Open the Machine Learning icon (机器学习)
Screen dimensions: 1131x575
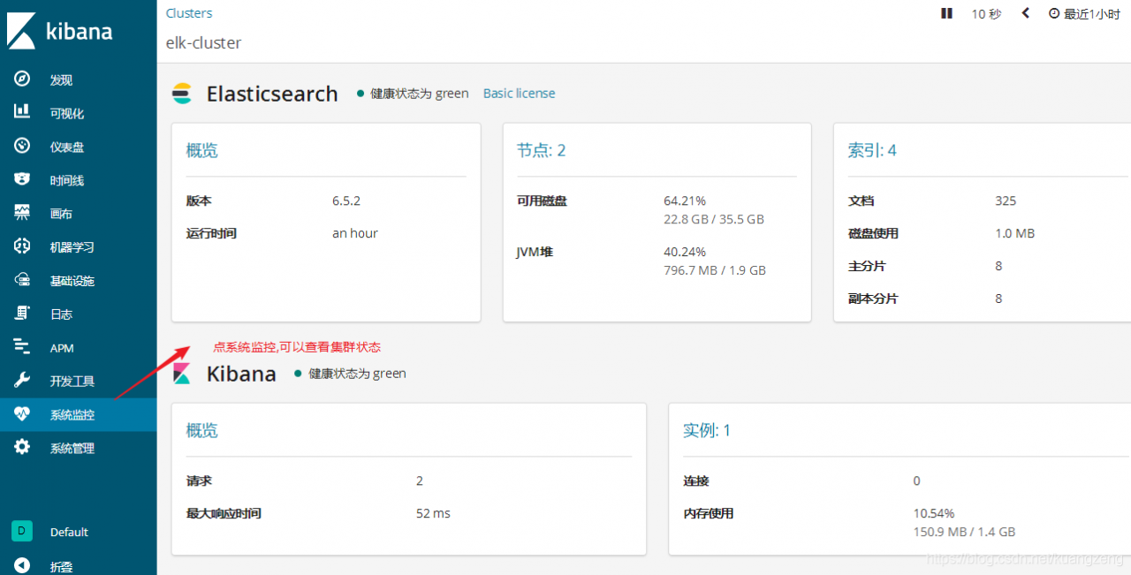[x=22, y=246]
